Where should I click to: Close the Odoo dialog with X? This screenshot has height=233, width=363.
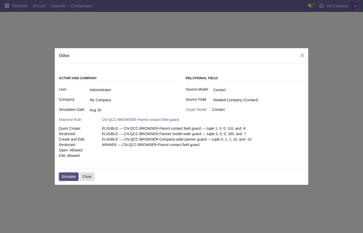[x=302, y=55]
